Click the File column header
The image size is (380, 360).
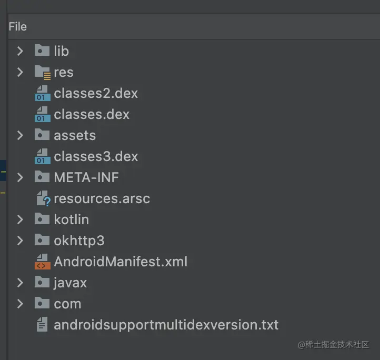pyautogui.click(x=18, y=26)
